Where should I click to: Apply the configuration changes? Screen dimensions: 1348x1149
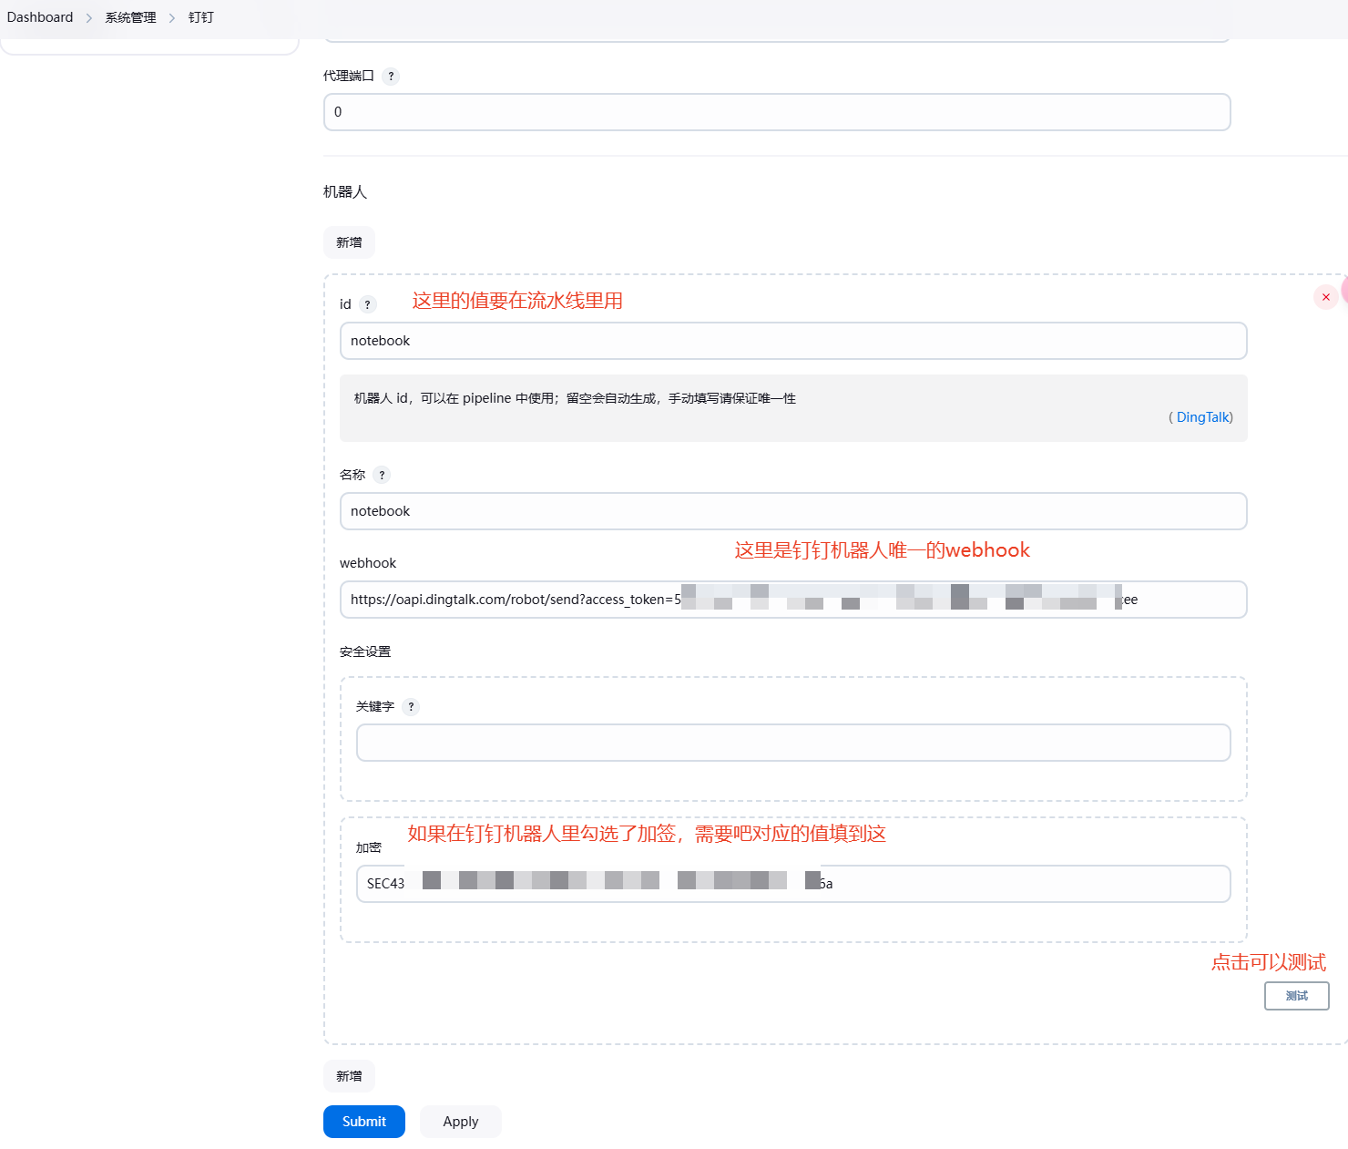[x=460, y=1122]
